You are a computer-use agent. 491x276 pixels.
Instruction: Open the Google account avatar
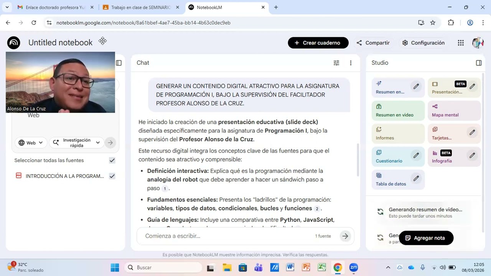[478, 43]
